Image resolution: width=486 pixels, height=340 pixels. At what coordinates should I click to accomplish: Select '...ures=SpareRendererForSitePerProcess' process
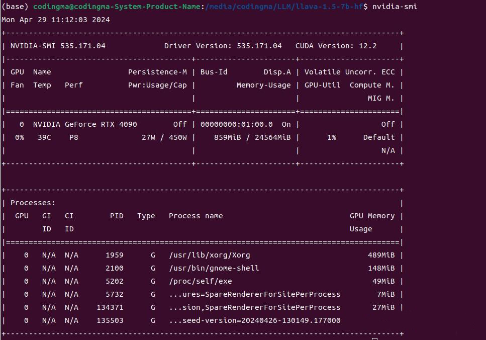click(255, 294)
